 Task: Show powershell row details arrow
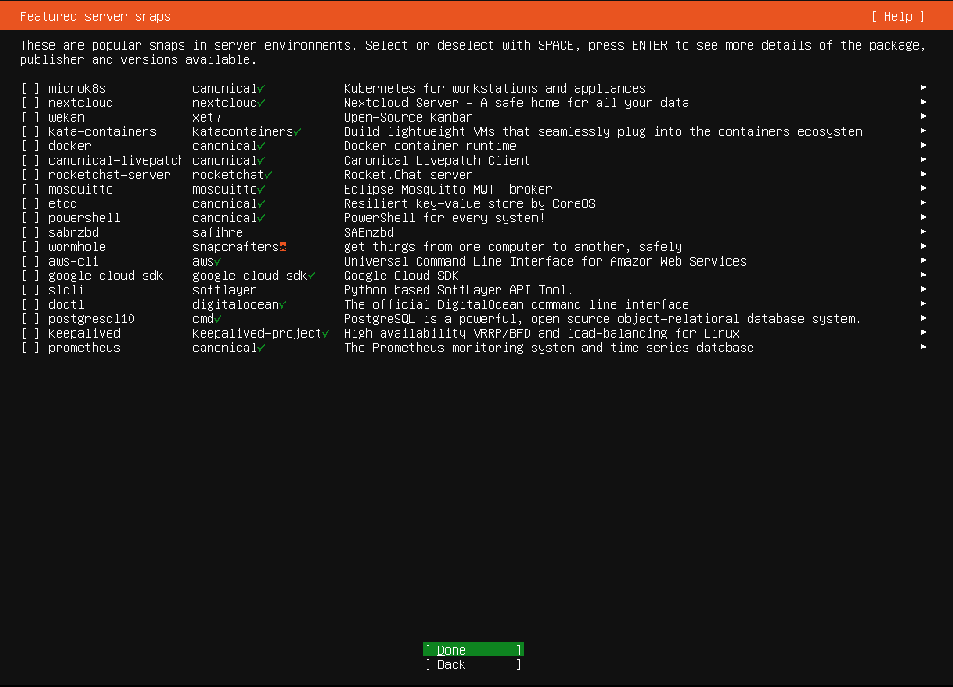(923, 217)
